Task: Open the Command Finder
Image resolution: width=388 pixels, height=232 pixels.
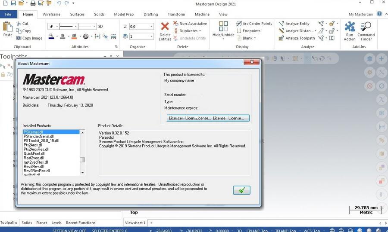Action: coord(366,31)
